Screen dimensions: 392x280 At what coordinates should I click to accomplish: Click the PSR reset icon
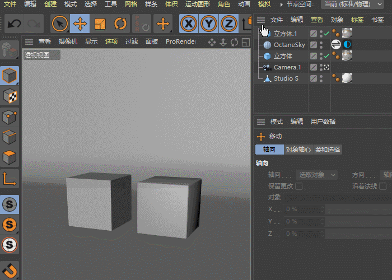(142, 24)
